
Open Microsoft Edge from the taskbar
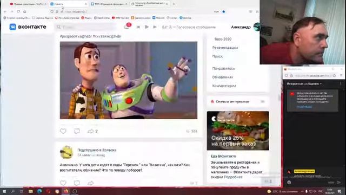39,191
